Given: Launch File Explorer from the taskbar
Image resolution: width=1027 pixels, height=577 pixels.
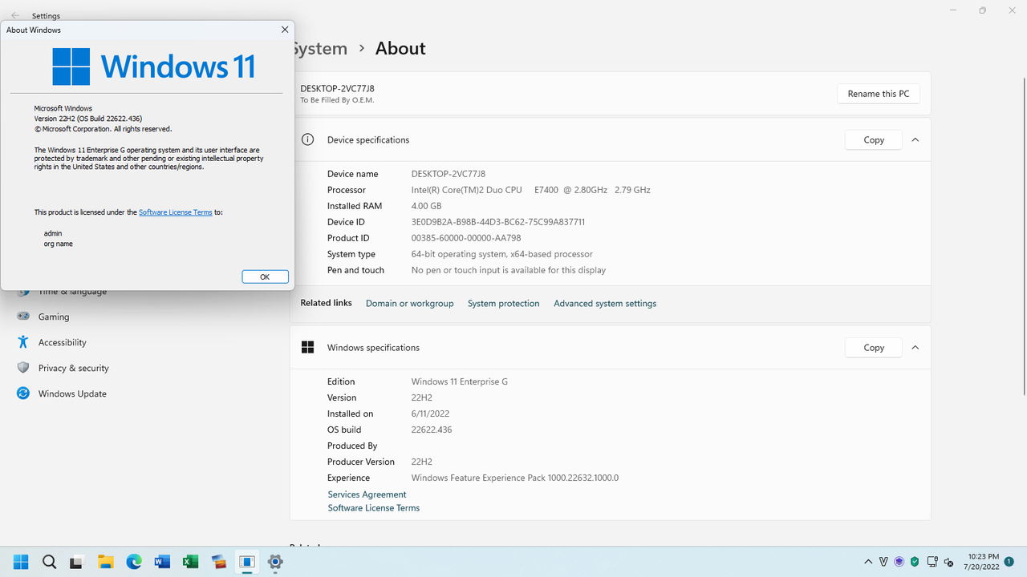Looking at the screenshot, I should point(105,562).
